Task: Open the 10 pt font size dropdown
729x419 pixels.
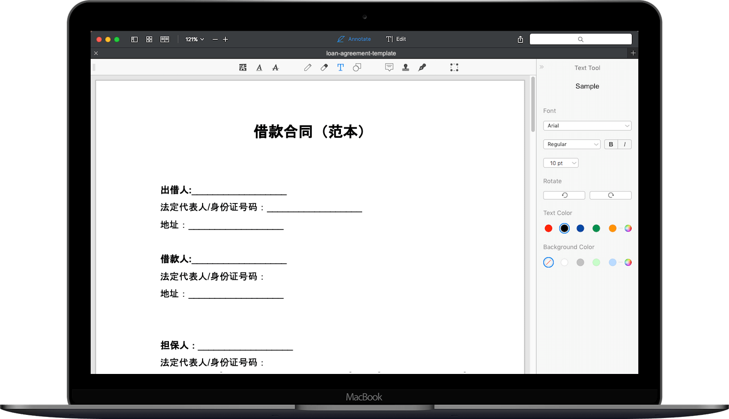Action: pos(561,163)
